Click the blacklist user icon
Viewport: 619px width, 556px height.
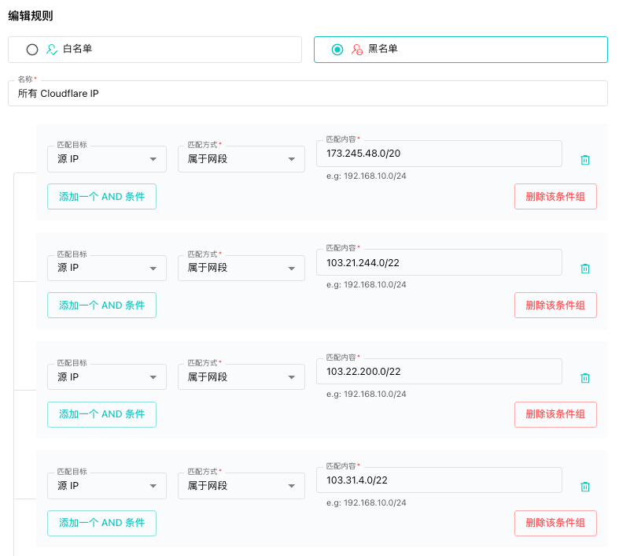pos(357,50)
